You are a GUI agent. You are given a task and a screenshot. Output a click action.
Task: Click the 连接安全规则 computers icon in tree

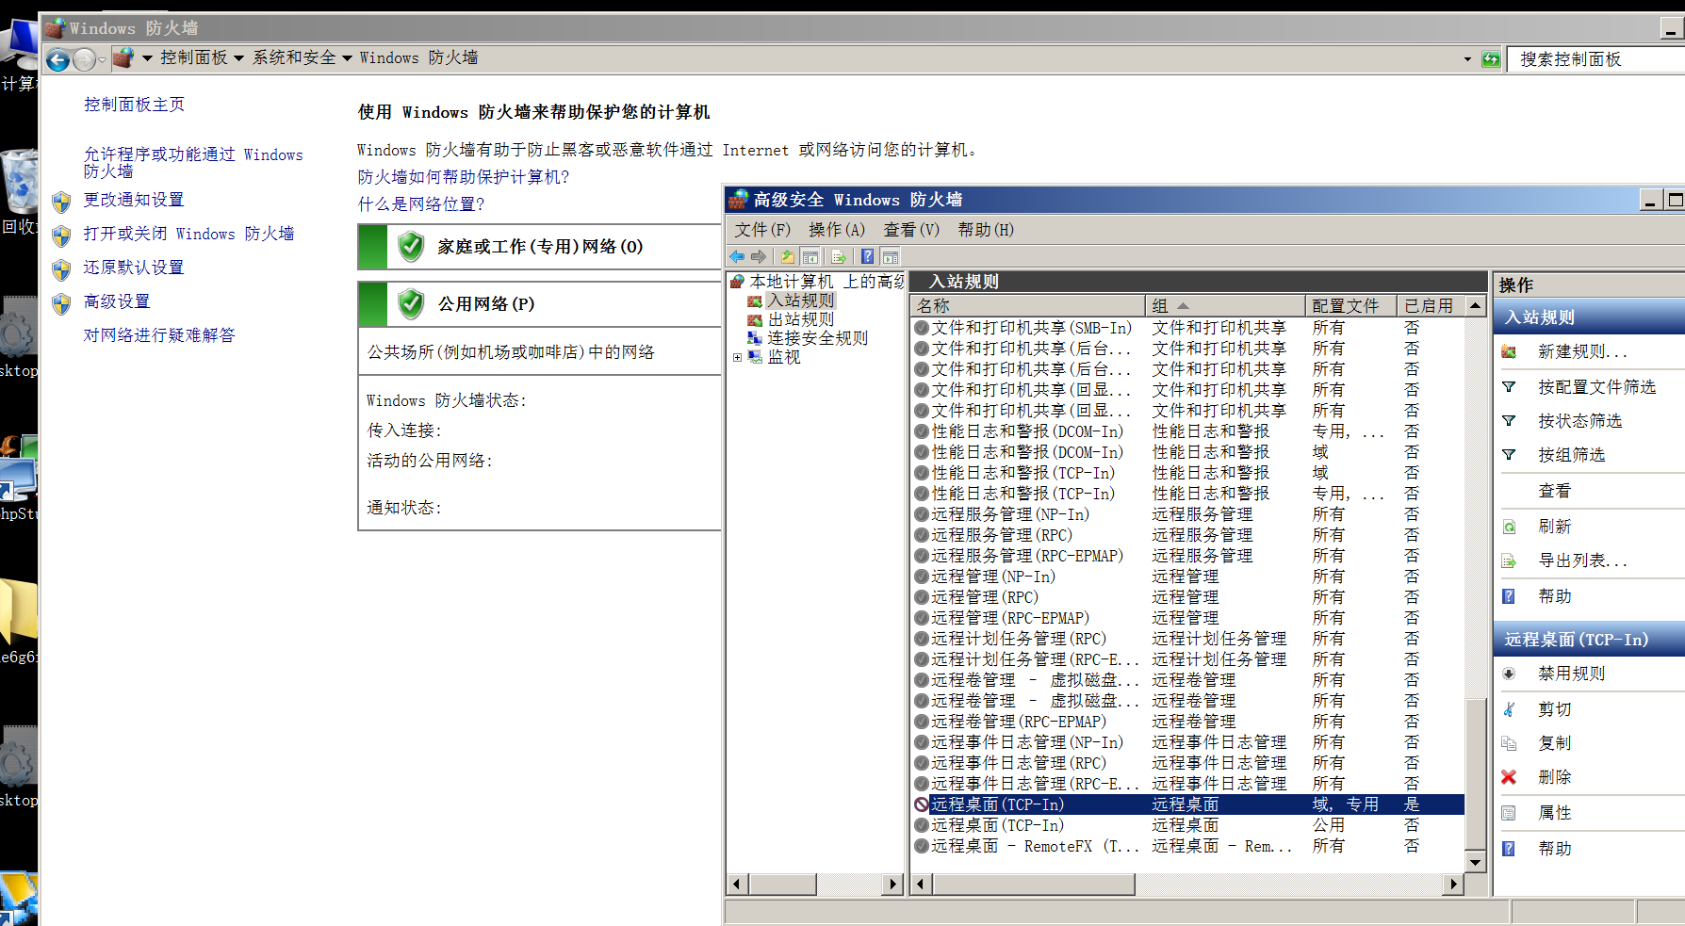tap(754, 338)
